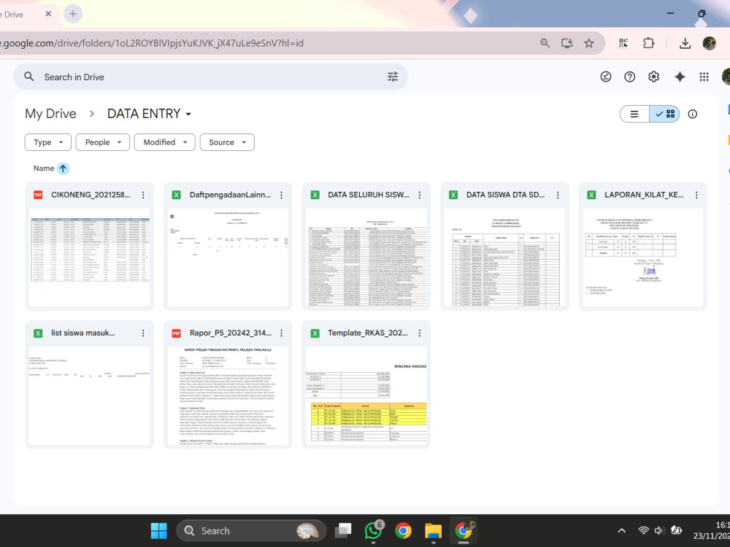This screenshot has height=547, width=730.
Task: Open more actions for DaftpengadaanLainn file
Action: pyautogui.click(x=281, y=195)
